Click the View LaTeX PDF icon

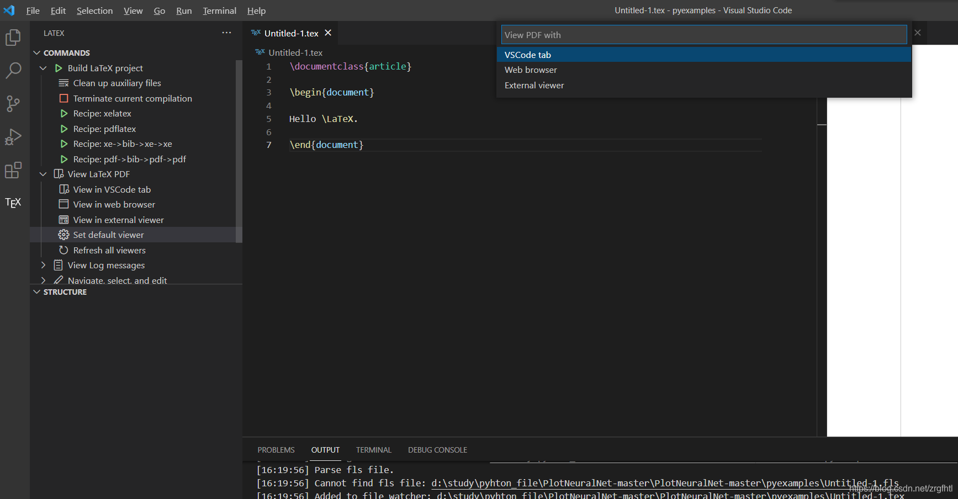click(x=59, y=174)
